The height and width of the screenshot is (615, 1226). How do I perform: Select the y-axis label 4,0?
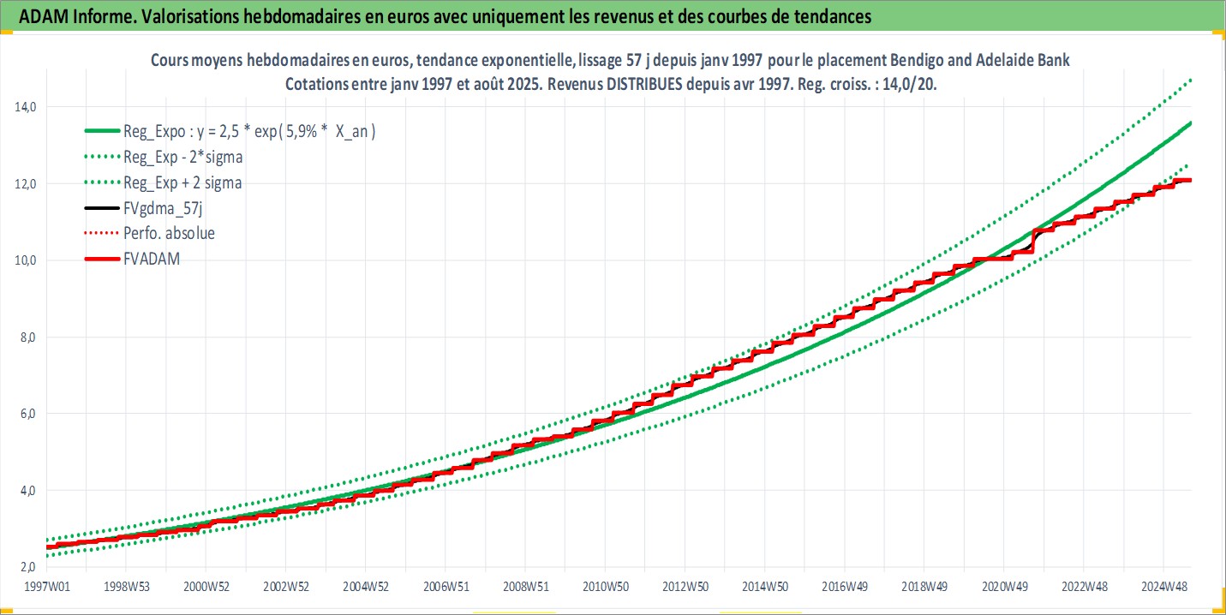pos(27,491)
